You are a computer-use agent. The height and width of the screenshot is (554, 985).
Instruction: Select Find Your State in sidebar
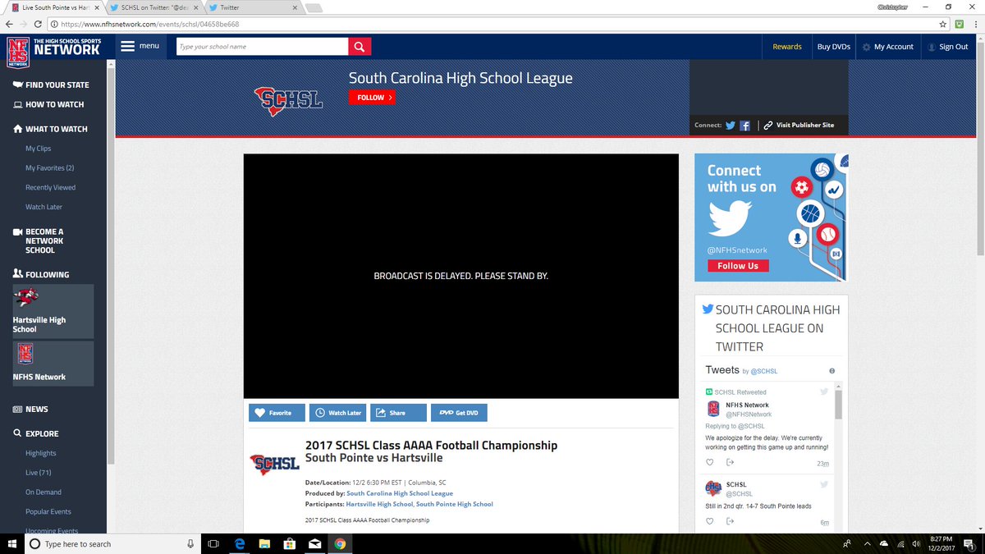click(x=51, y=85)
